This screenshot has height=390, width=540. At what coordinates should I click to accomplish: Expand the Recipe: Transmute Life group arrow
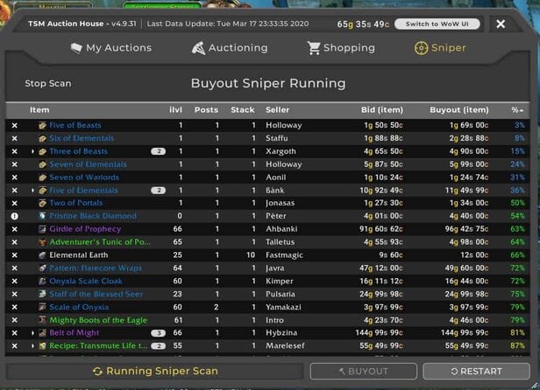point(32,346)
